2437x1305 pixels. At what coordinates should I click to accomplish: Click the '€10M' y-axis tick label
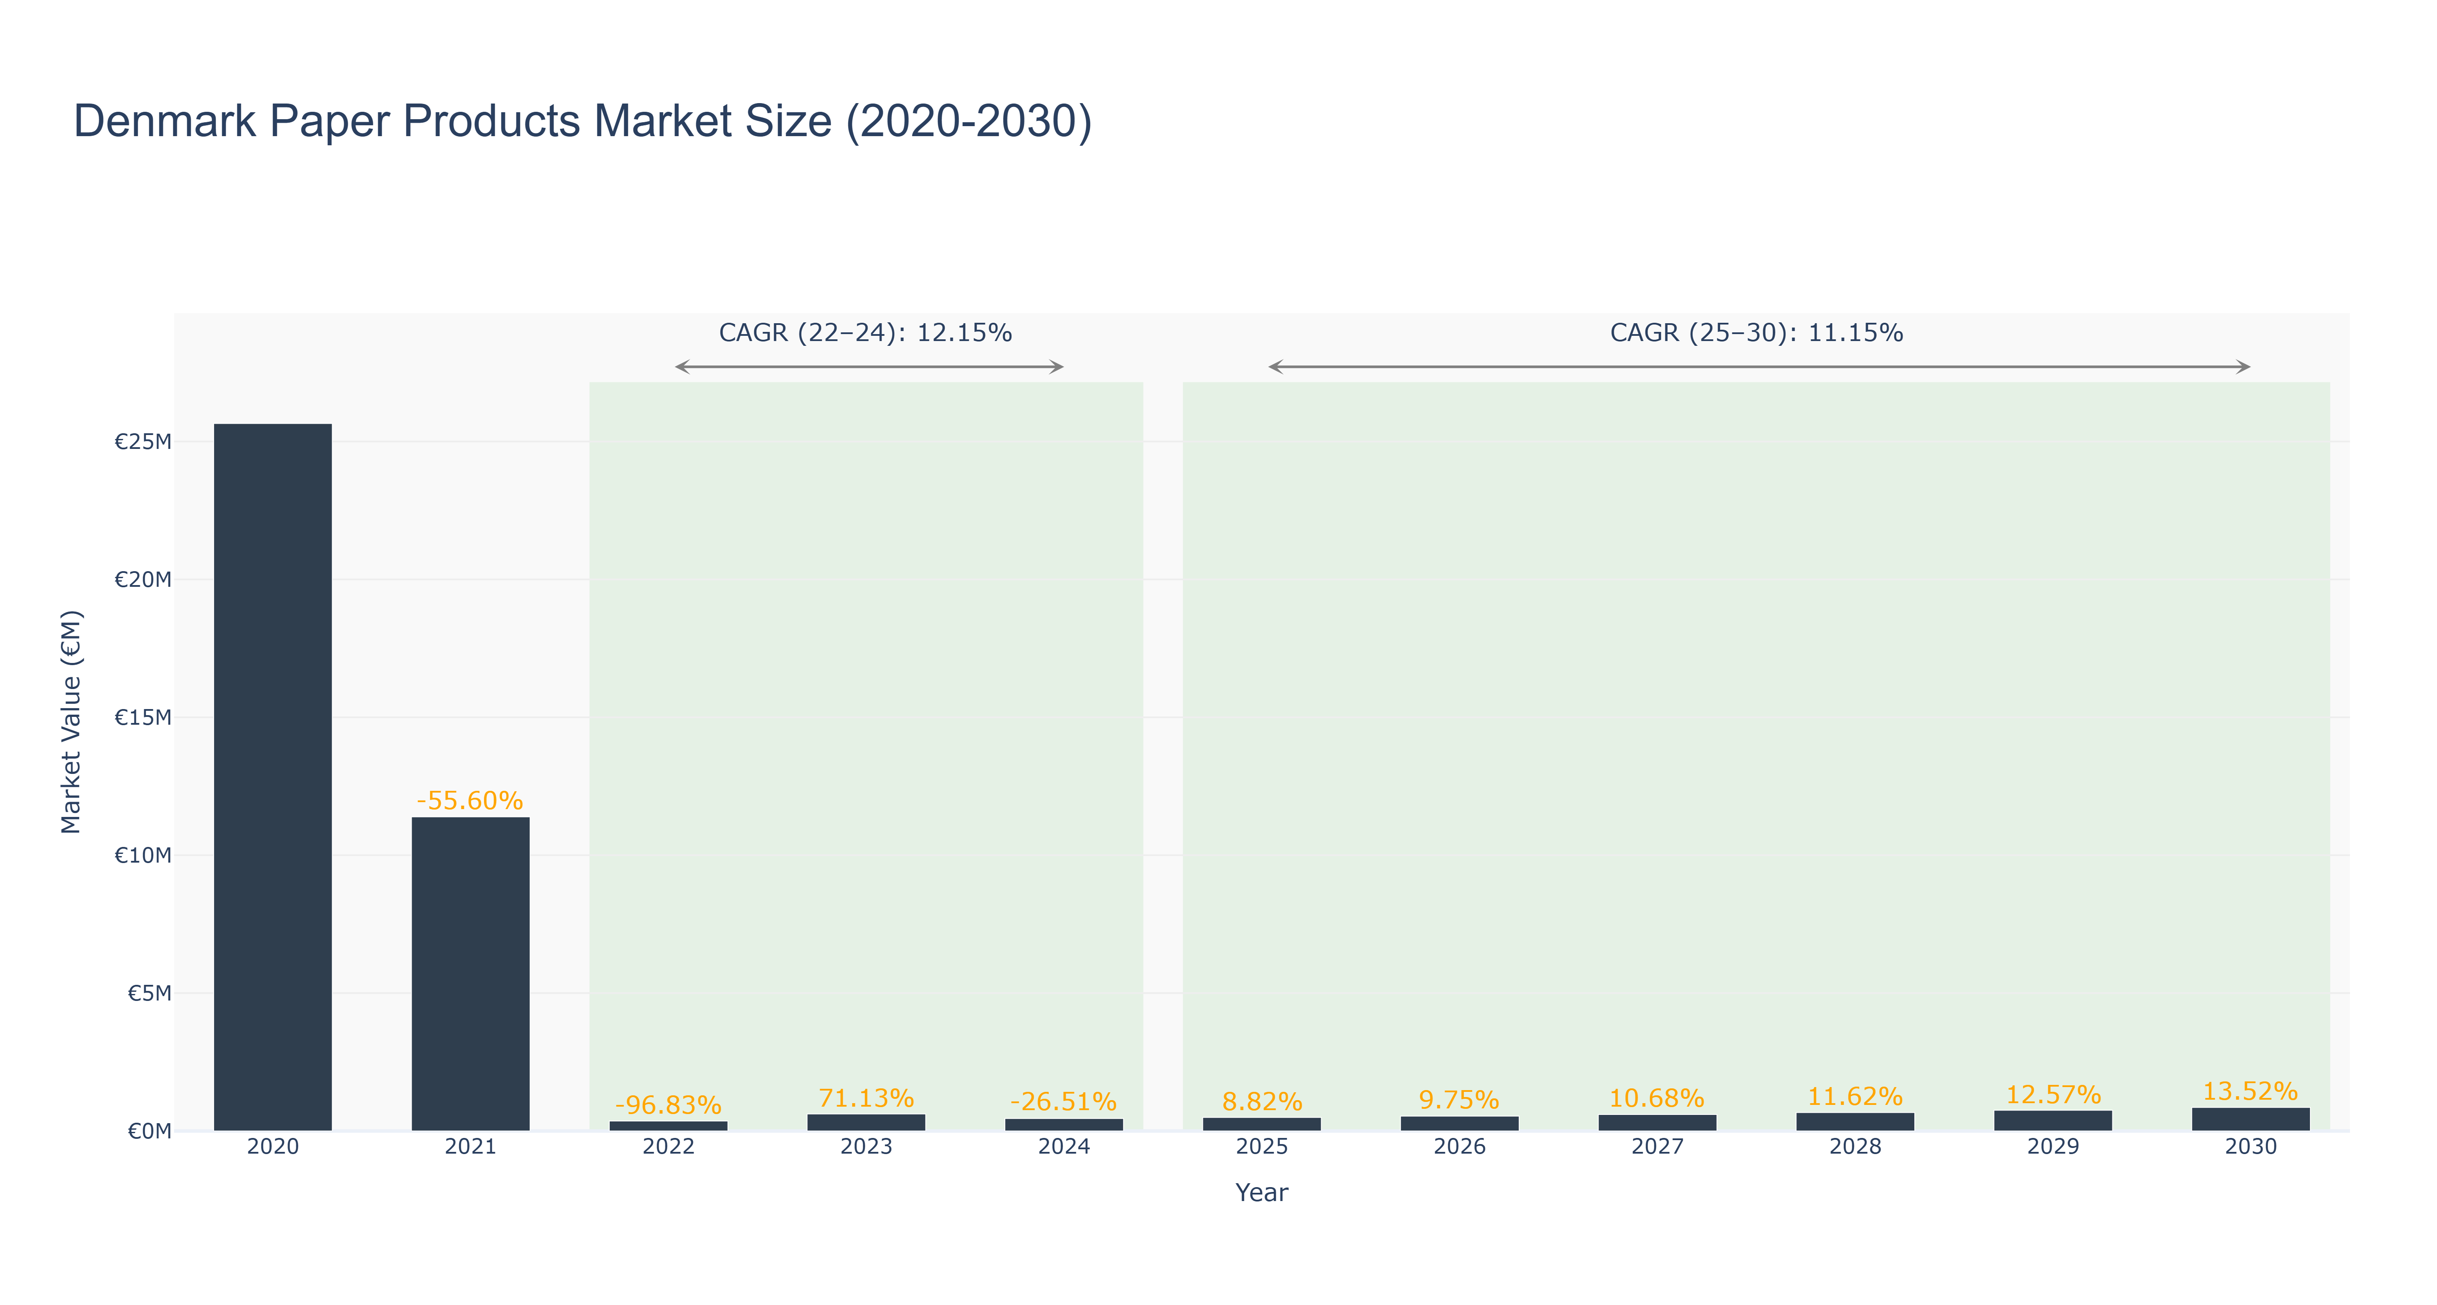pos(143,856)
